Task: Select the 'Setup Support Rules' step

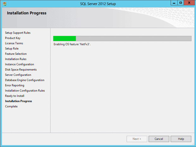Action: tap(18, 33)
